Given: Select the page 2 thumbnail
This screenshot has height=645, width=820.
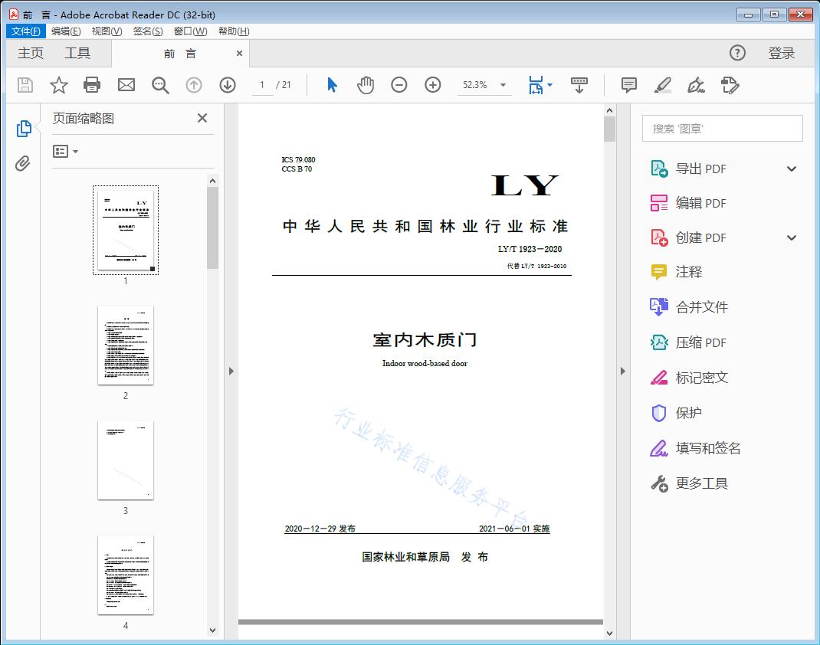Looking at the screenshot, I should tap(126, 345).
